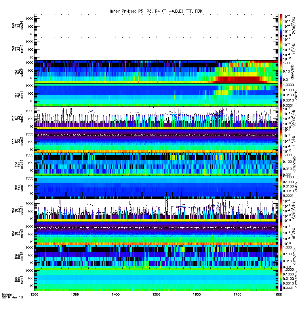297x317 pixels.
Task: Click the the fbk scm1 color bar
Action: (281, 280)
